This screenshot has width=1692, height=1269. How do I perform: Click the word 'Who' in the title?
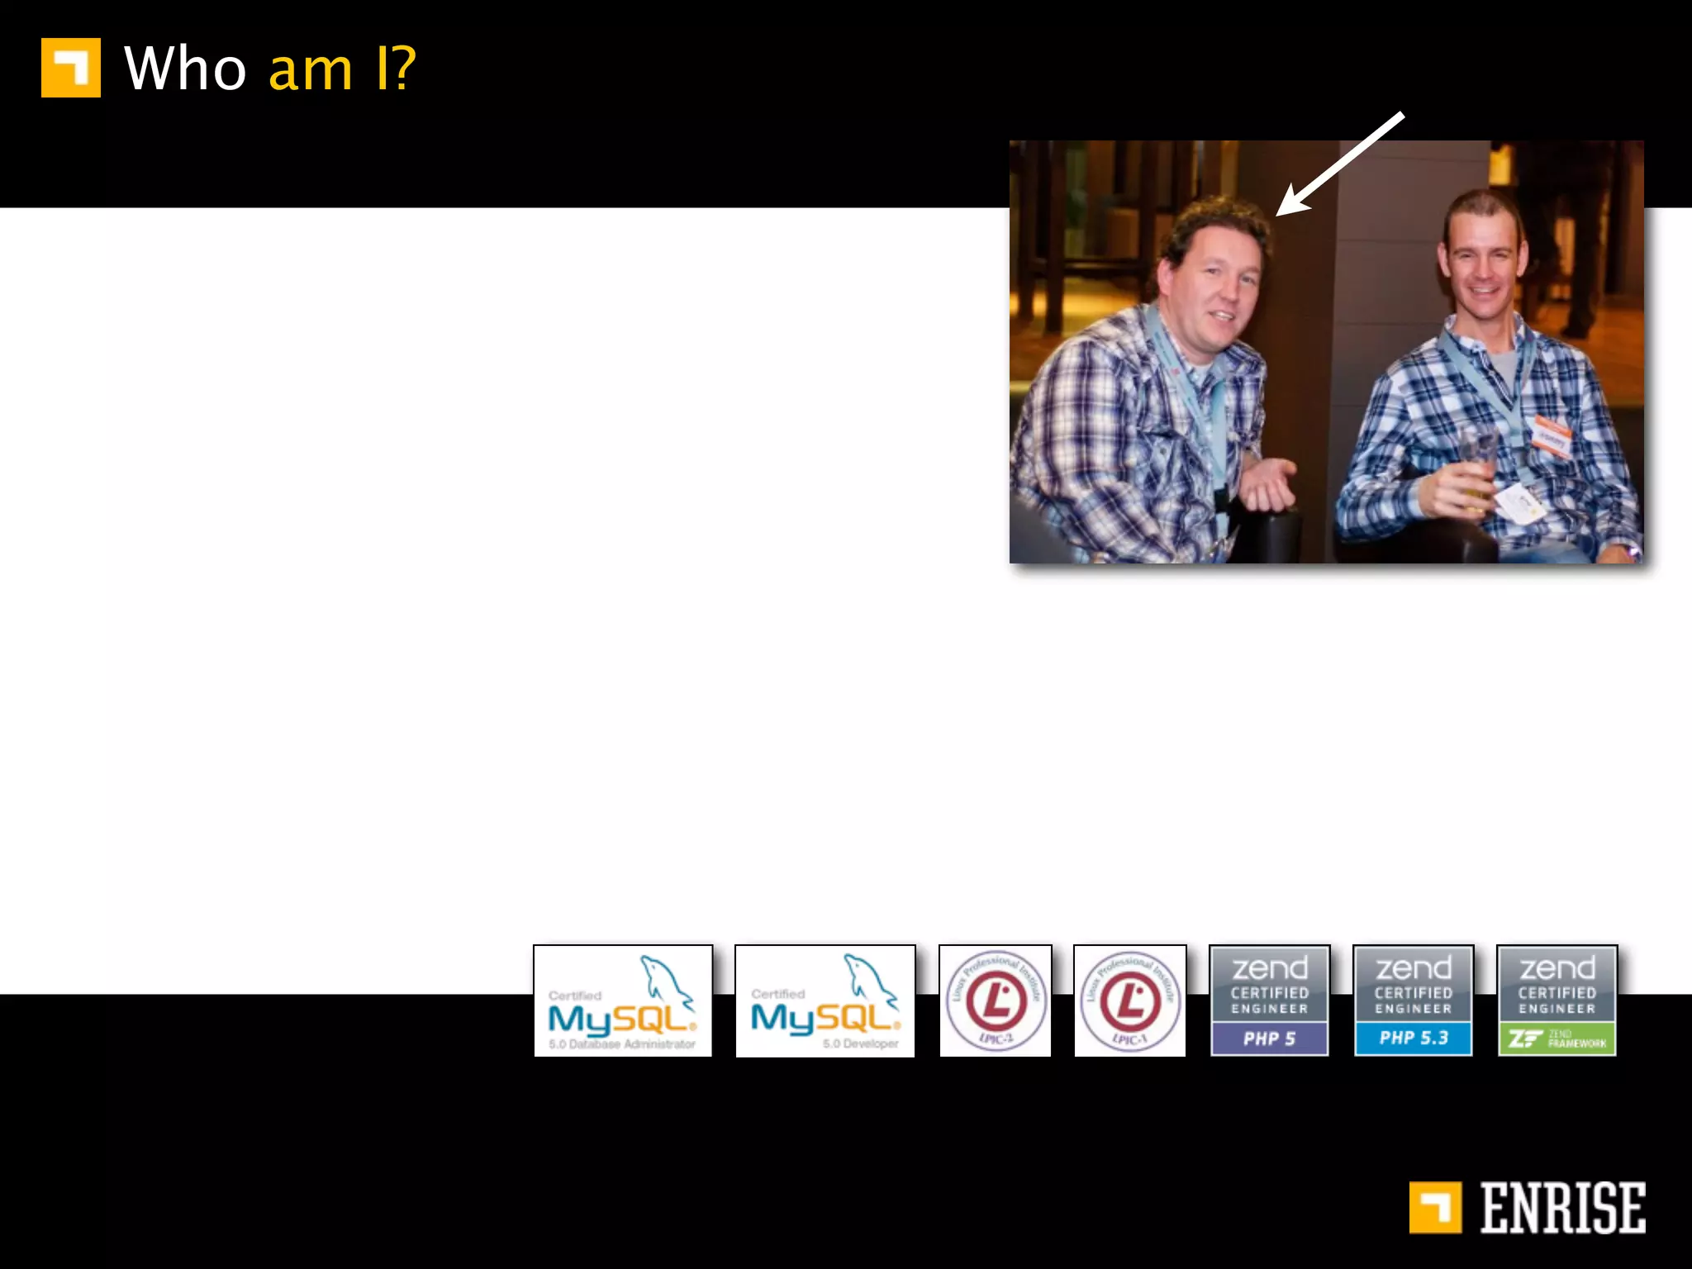click(185, 68)
